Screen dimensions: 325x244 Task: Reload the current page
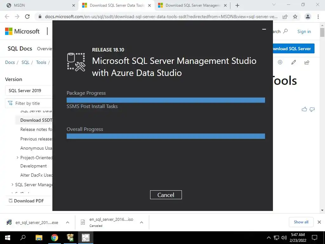click(x=27, y=17)
